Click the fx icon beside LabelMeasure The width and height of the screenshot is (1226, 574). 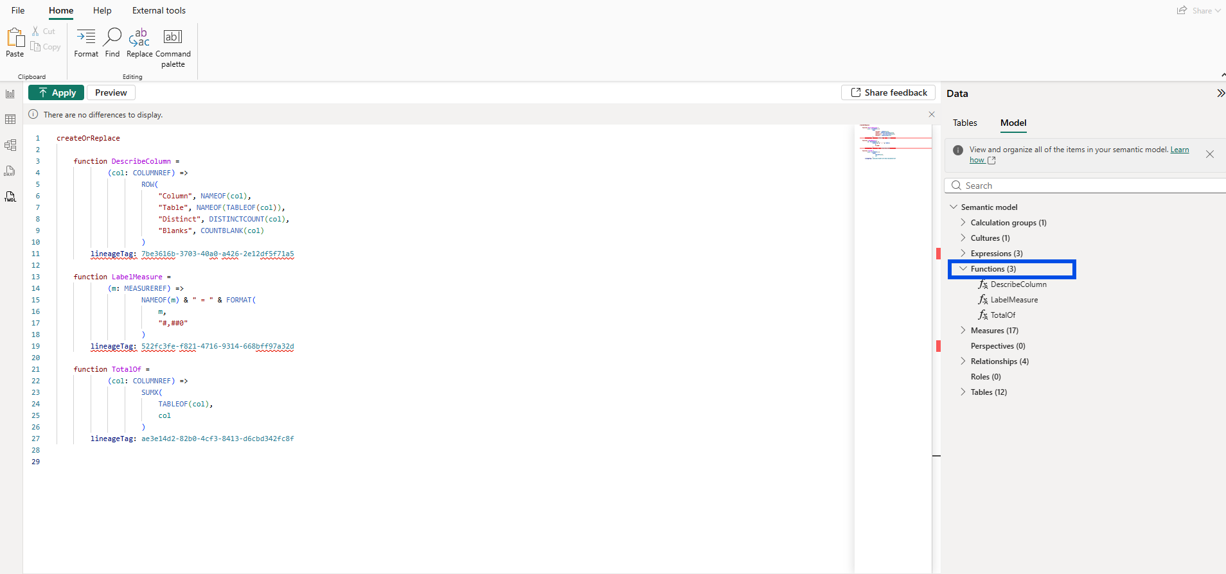pyautogui.click(x=983, y=300)
